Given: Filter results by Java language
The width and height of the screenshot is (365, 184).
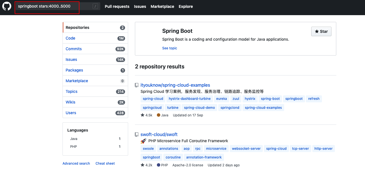Looking at the screenshot, I should (95, 139).
